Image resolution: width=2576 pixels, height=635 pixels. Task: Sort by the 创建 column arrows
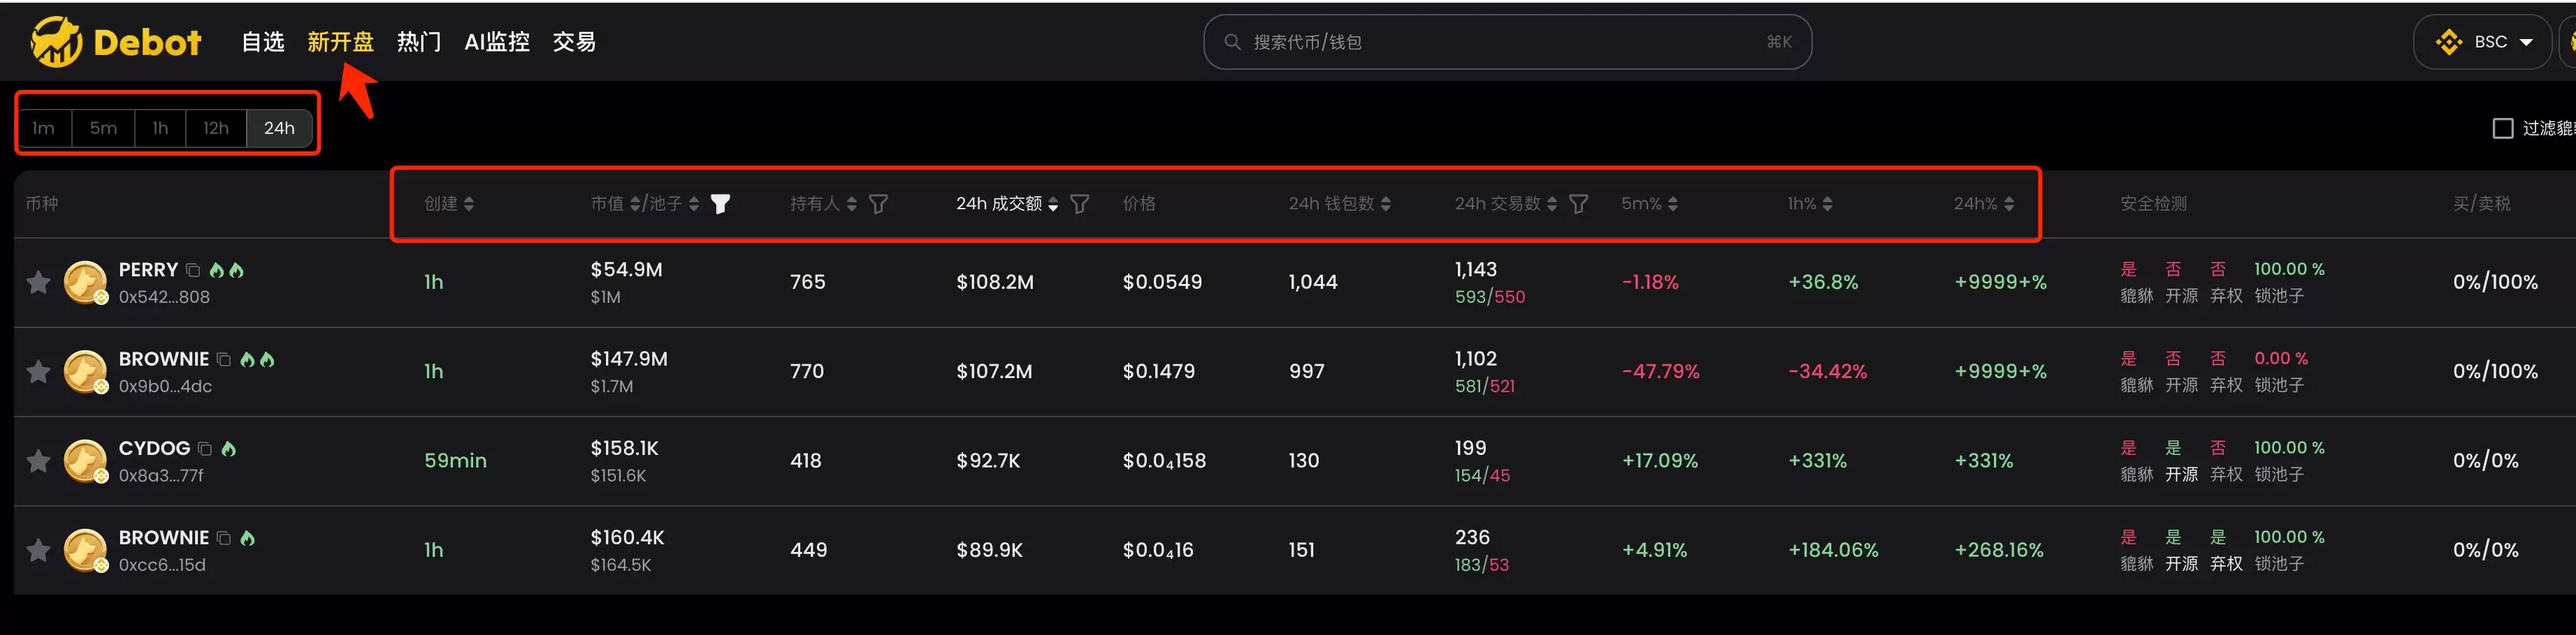pyautogui.click(x=469, y=204)
